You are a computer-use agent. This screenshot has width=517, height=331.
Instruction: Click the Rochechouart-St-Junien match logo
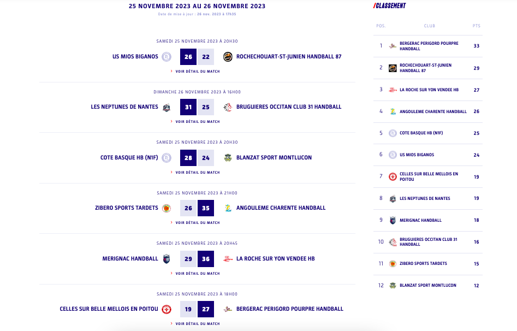228,57
